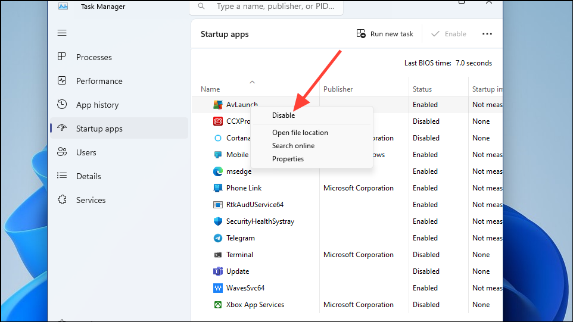Go to the Users page
573x322 pixels.
119,152
